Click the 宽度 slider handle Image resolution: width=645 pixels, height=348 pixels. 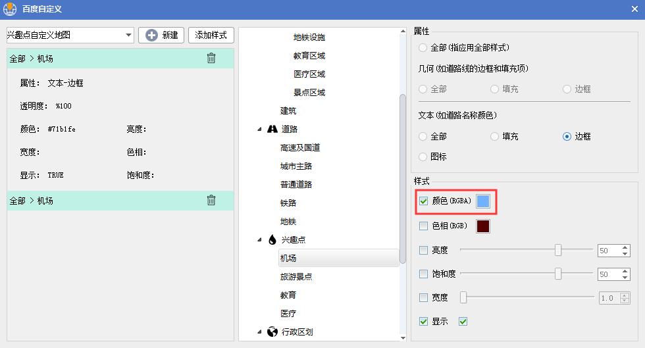pyautogui.click(x=463, y=297)
